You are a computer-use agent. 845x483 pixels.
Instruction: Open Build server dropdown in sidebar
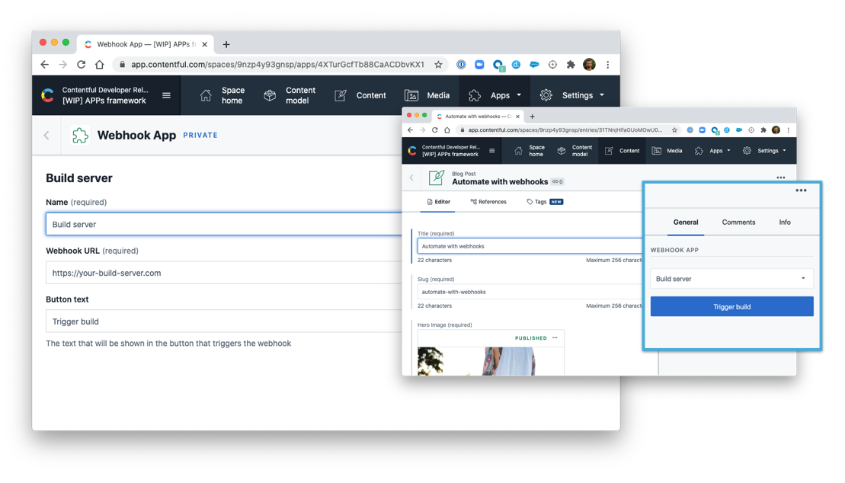(731, 279)
